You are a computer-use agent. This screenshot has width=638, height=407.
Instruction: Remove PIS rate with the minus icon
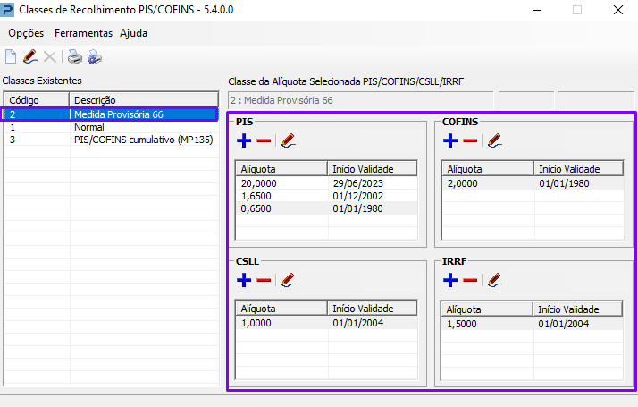[x=264, y=140]
